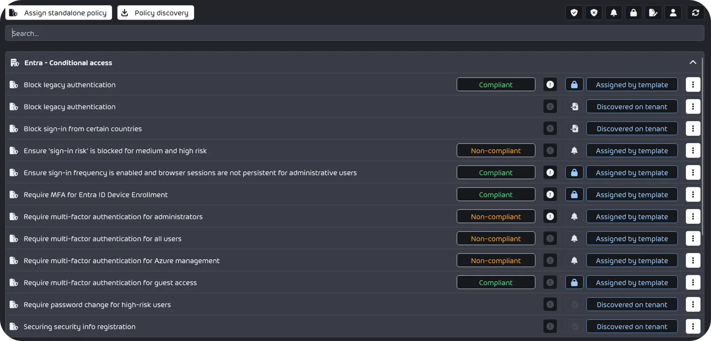Click the bell icon in top toolbar
The height and width of the screenshot is (341, 711).
[x=614, y=13]
